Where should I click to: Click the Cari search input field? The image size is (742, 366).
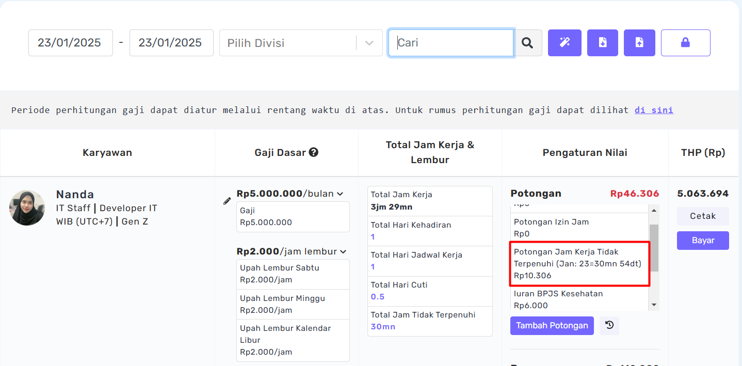point(451,43)
